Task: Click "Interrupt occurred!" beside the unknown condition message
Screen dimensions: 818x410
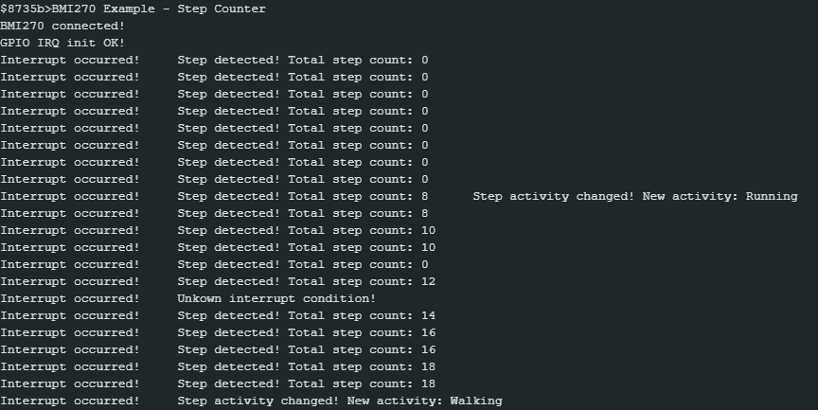Action: 70,299
